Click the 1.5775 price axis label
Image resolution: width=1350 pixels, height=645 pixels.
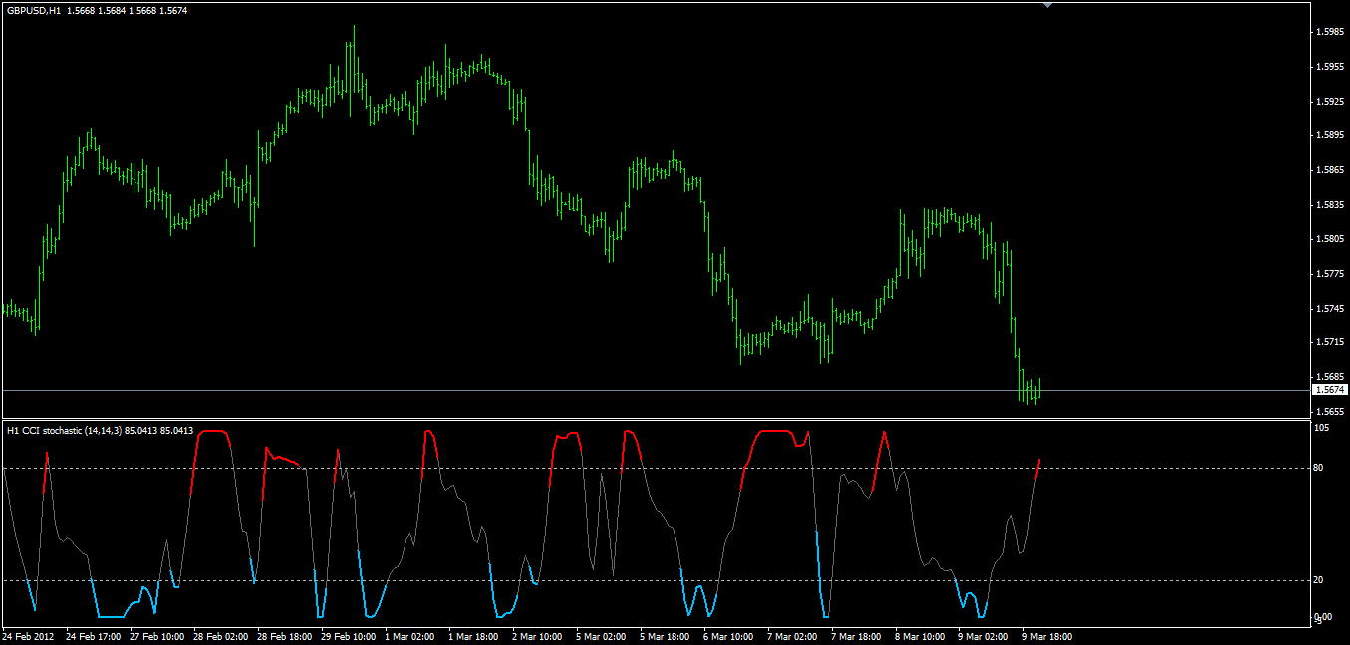(x=1329, y=273)
